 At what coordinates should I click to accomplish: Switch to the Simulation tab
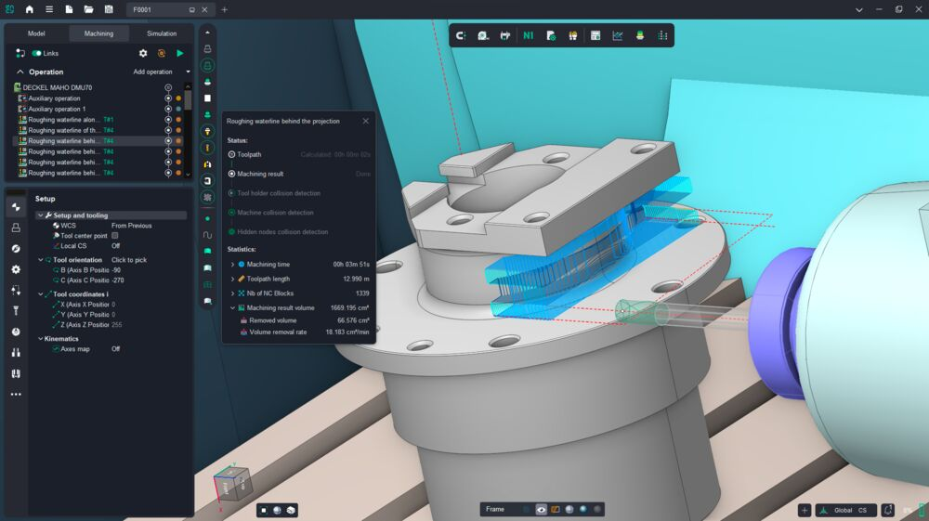(162, 33)
